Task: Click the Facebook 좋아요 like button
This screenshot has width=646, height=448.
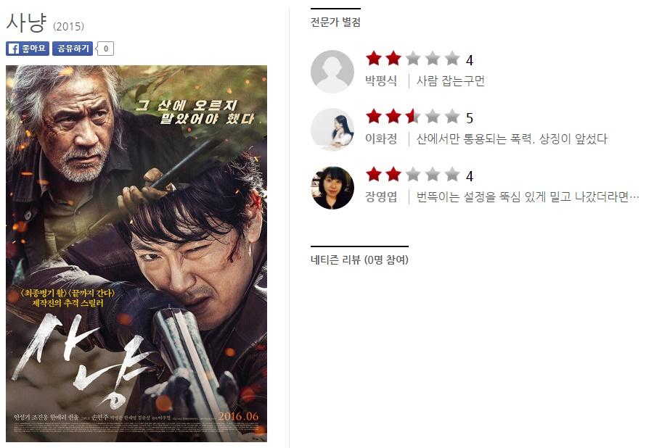Action: pyautogui.click(x=28, y=49)
